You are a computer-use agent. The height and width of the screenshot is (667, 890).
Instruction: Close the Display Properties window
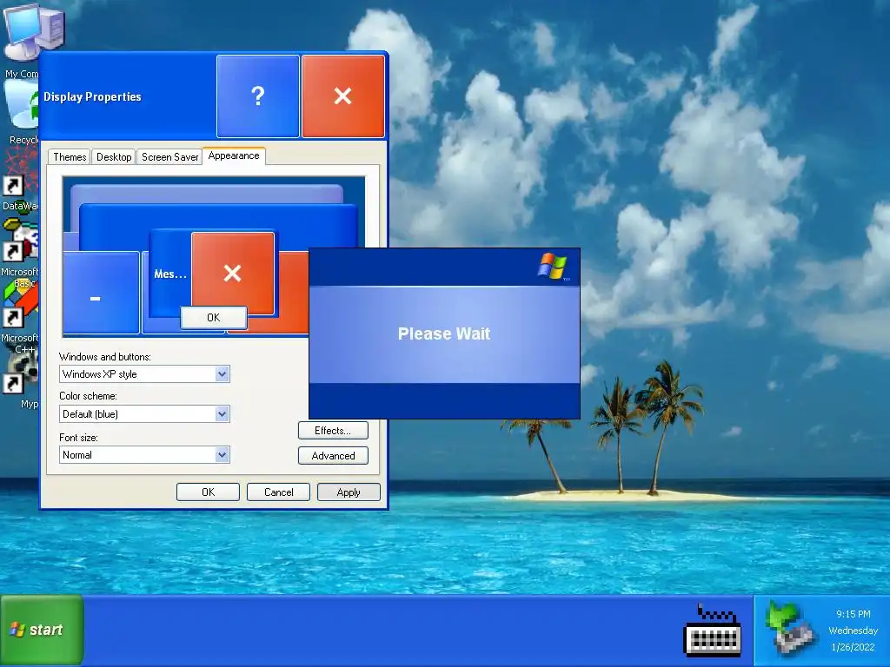pyautogui.click(x=342, y=96)
